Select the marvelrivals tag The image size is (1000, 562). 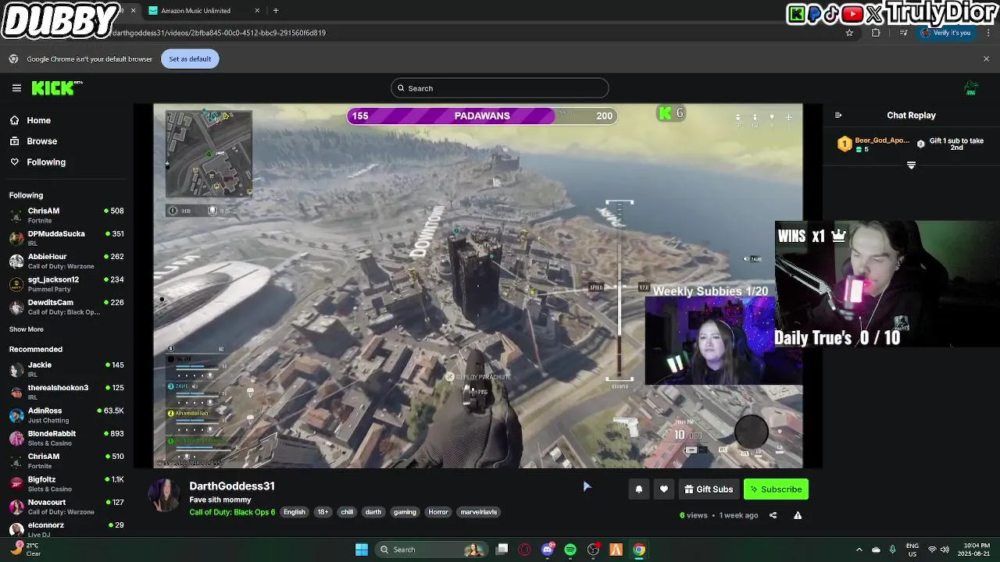[479, 512]
